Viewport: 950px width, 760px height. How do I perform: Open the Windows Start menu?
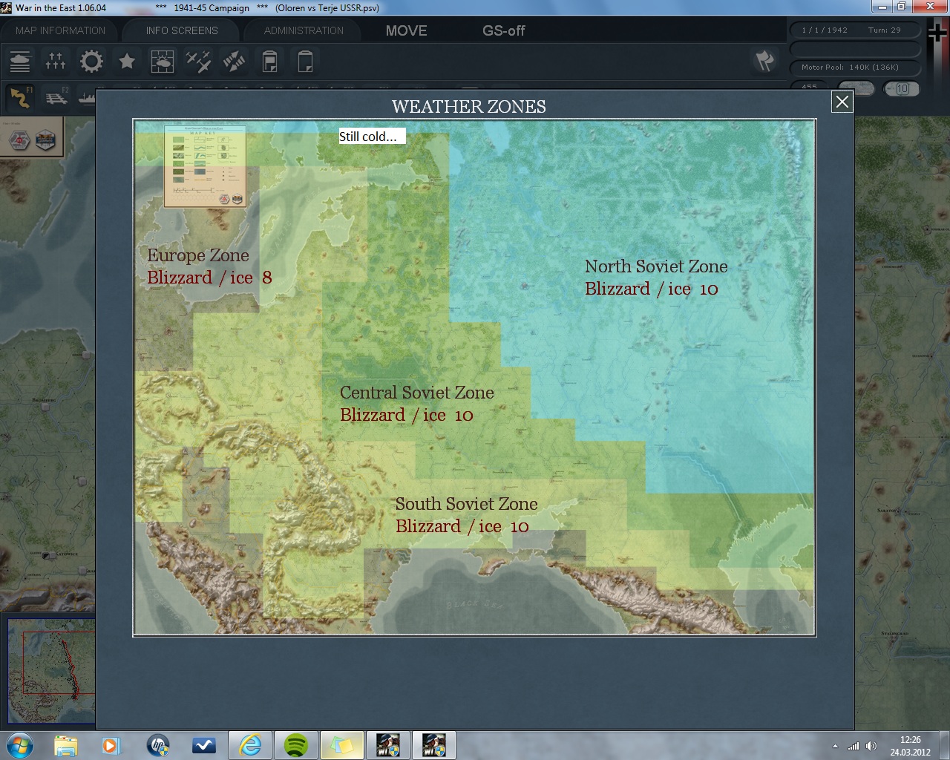coord(20,744)
